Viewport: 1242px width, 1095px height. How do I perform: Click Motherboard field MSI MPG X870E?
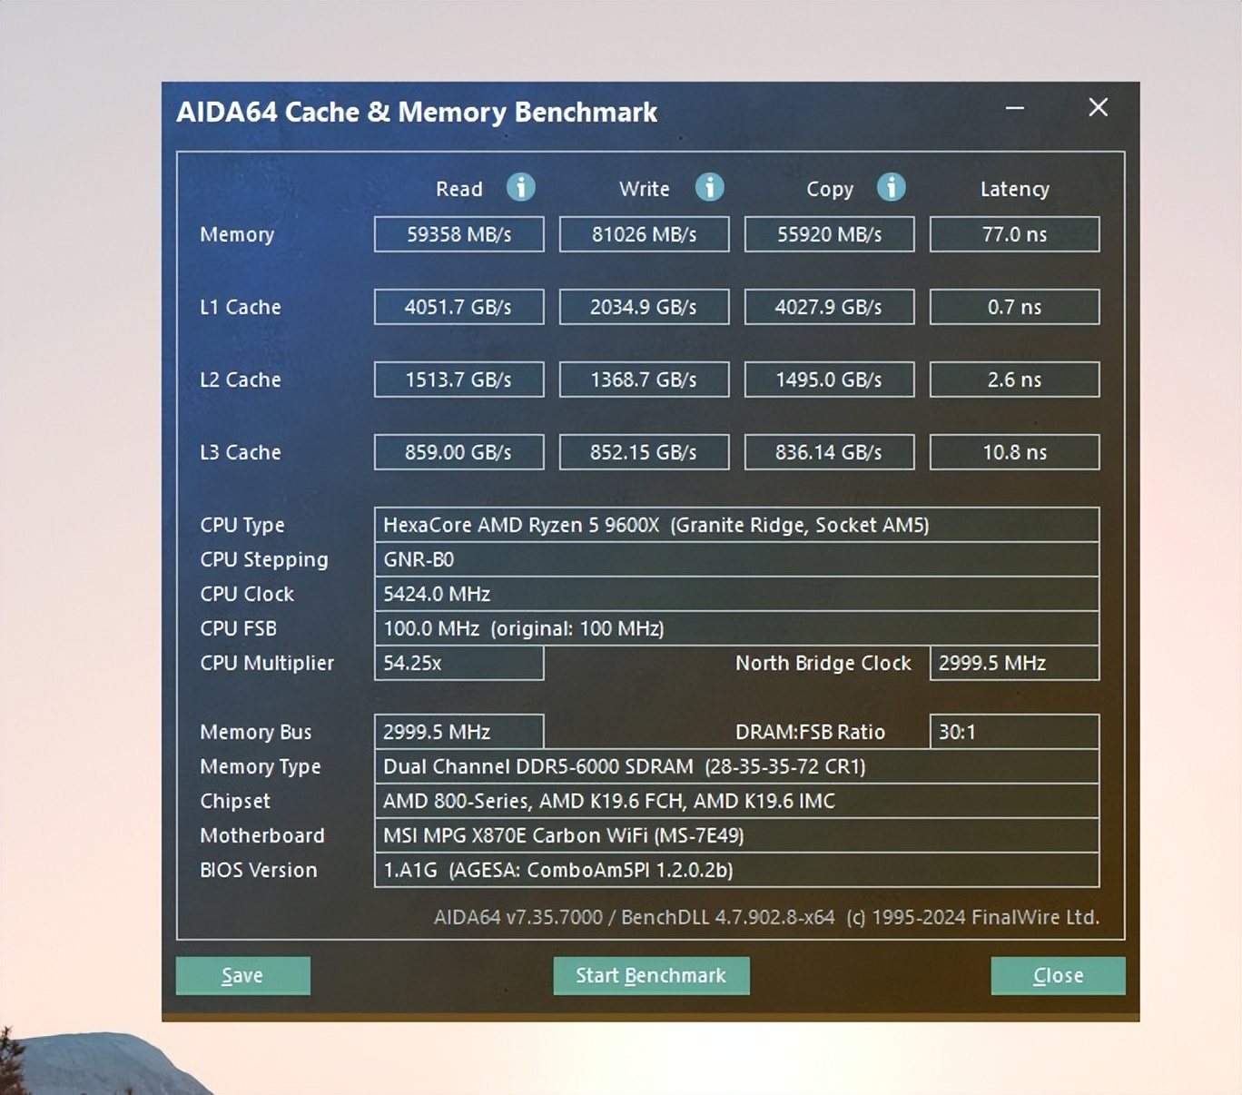(737, 835)
